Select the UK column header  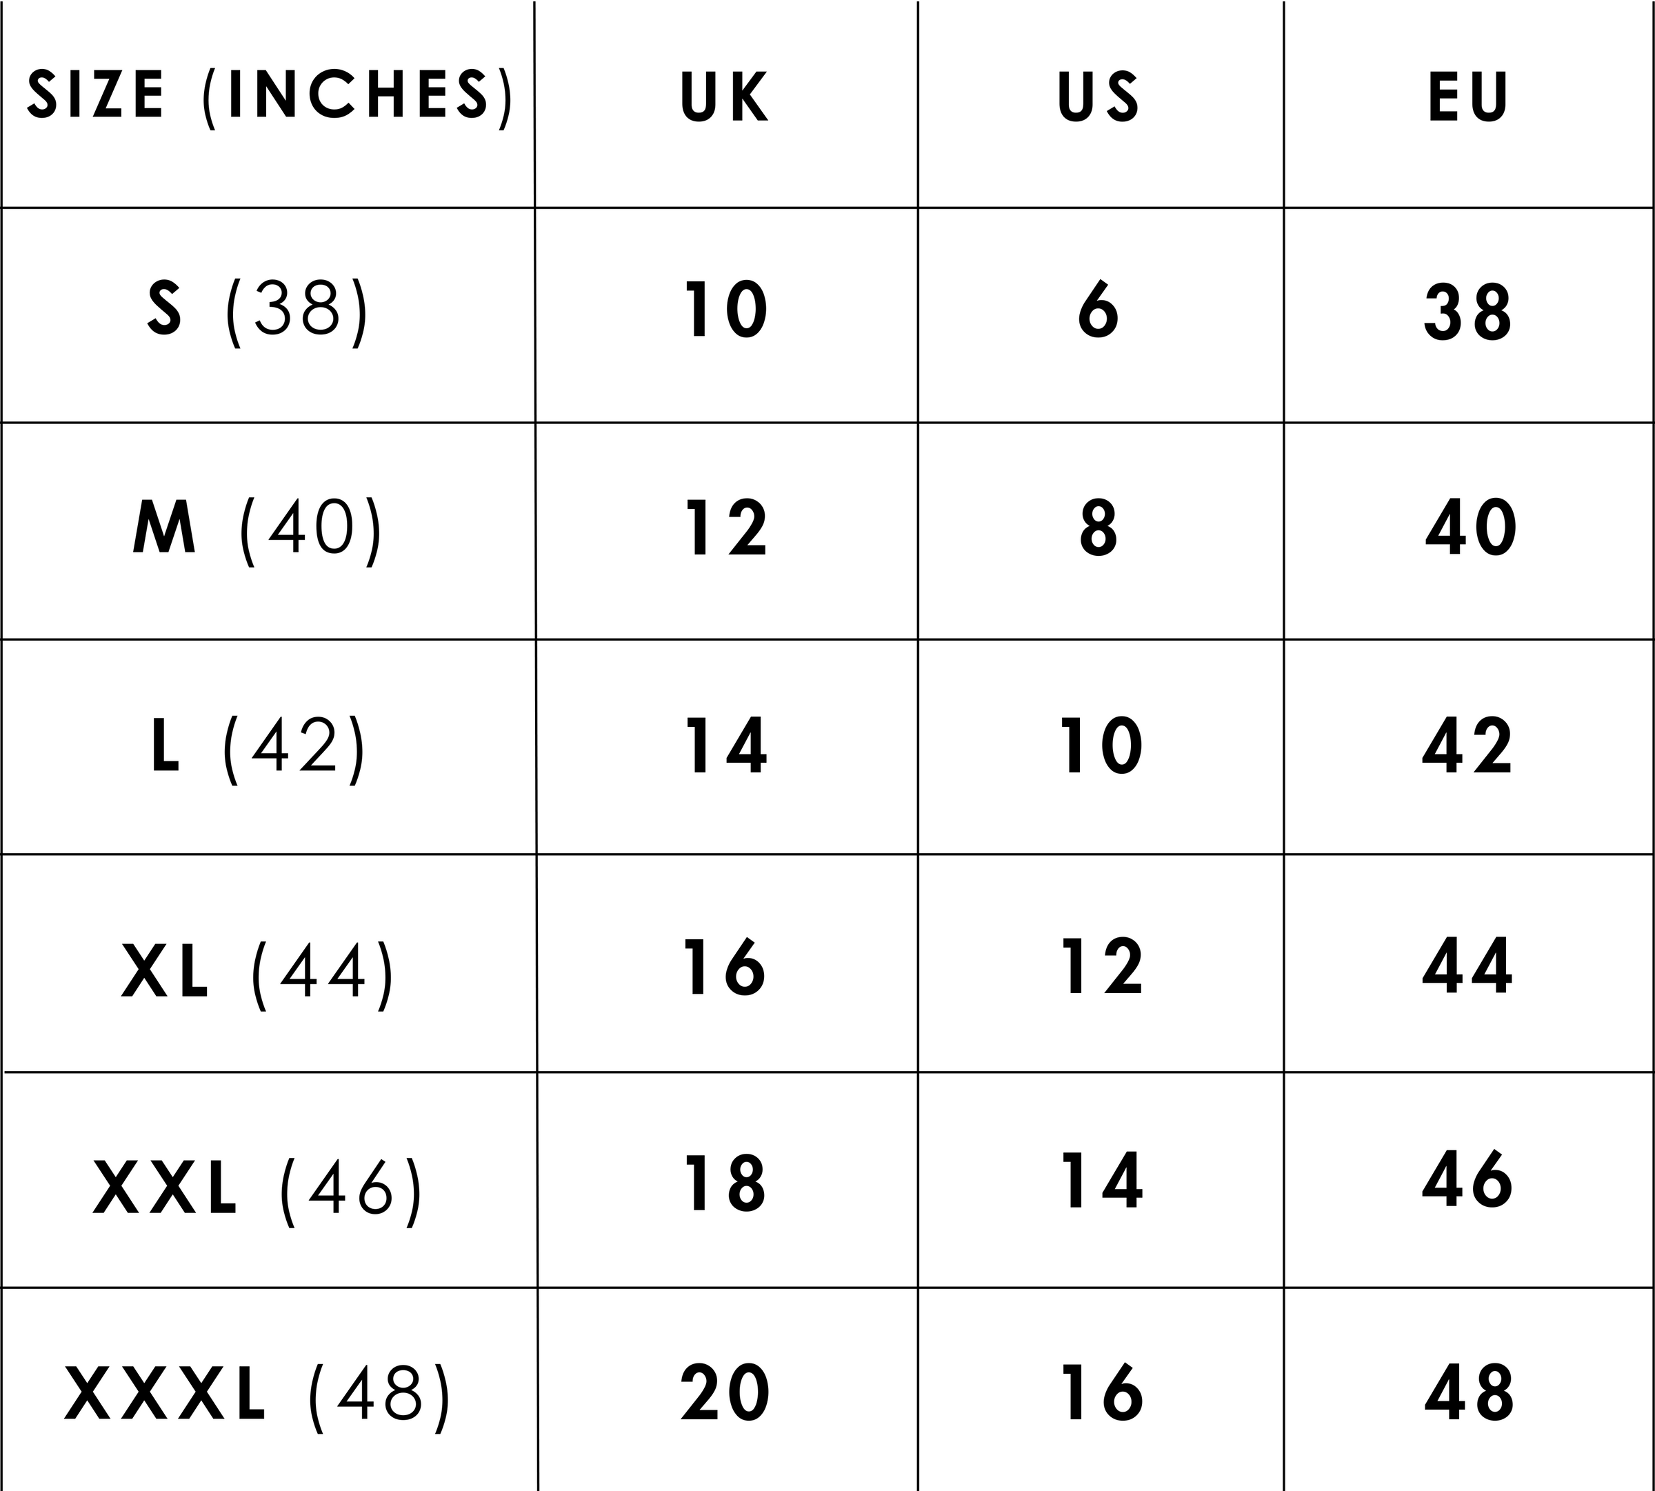(725, 97)
